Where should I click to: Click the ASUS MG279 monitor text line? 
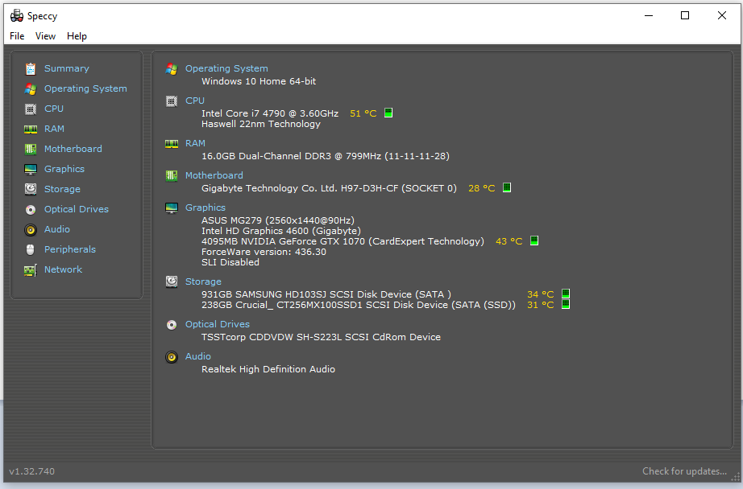278,220
